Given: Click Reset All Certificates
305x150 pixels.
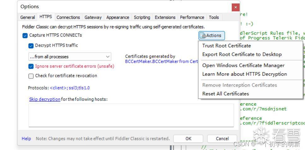Looking at the screenshot, I should (x=225, y=94).
